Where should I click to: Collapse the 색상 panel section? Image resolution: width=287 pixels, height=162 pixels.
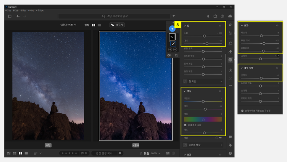tap(185, 91)
